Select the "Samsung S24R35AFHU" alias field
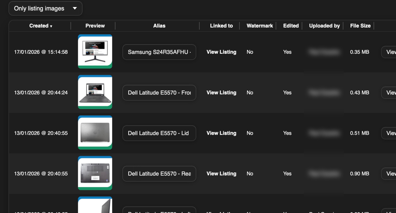The width and height of the screenshot is (396, 213). pos(159,52)
